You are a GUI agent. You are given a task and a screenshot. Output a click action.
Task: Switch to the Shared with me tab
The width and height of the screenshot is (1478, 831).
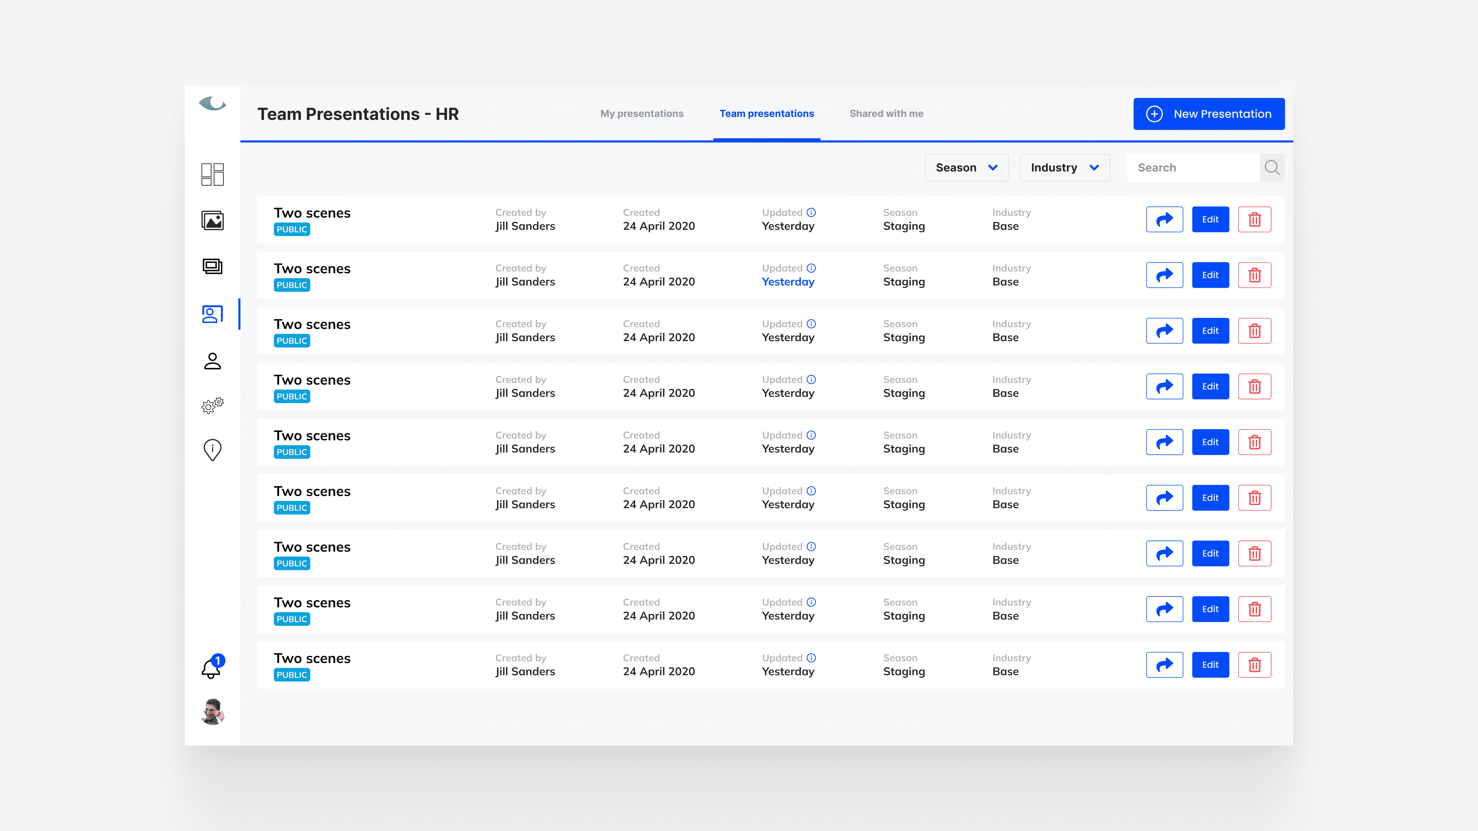(x=887, y=114)
